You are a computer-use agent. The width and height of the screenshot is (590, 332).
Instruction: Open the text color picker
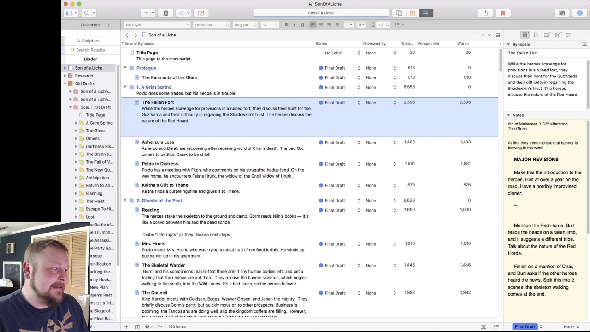pyautogui.click(x=349, y=25)
